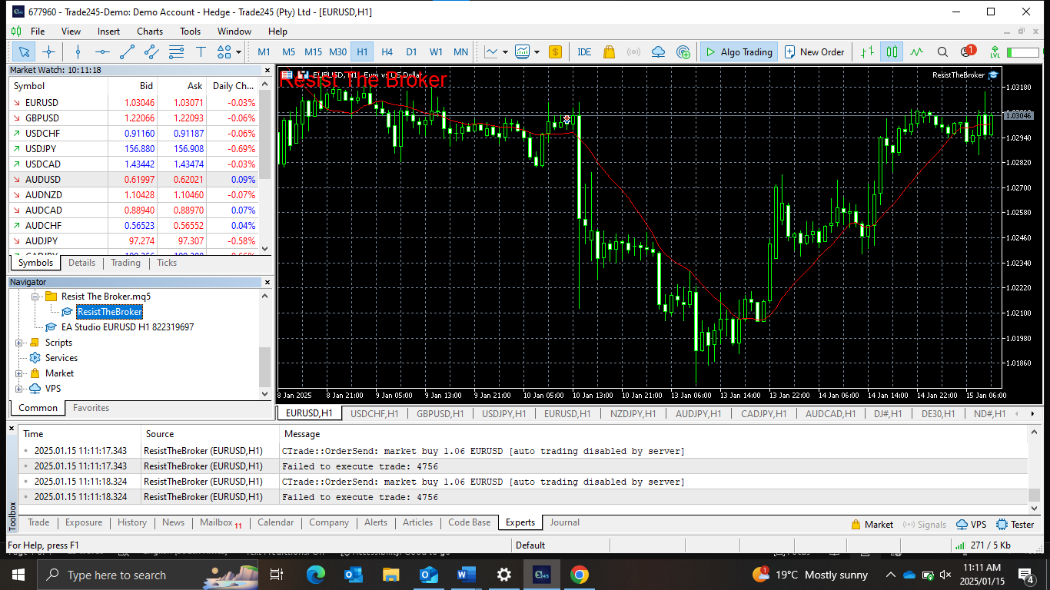This screenshot has width=1050, height=590.
Task: Toggle Algo Trading on or off
Action: click(739, 52)
